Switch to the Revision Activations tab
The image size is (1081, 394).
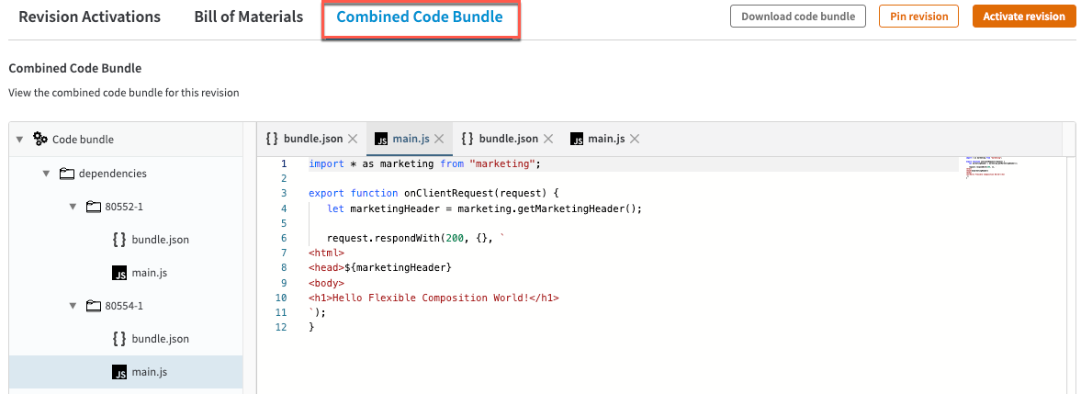[x=90, y=17]
